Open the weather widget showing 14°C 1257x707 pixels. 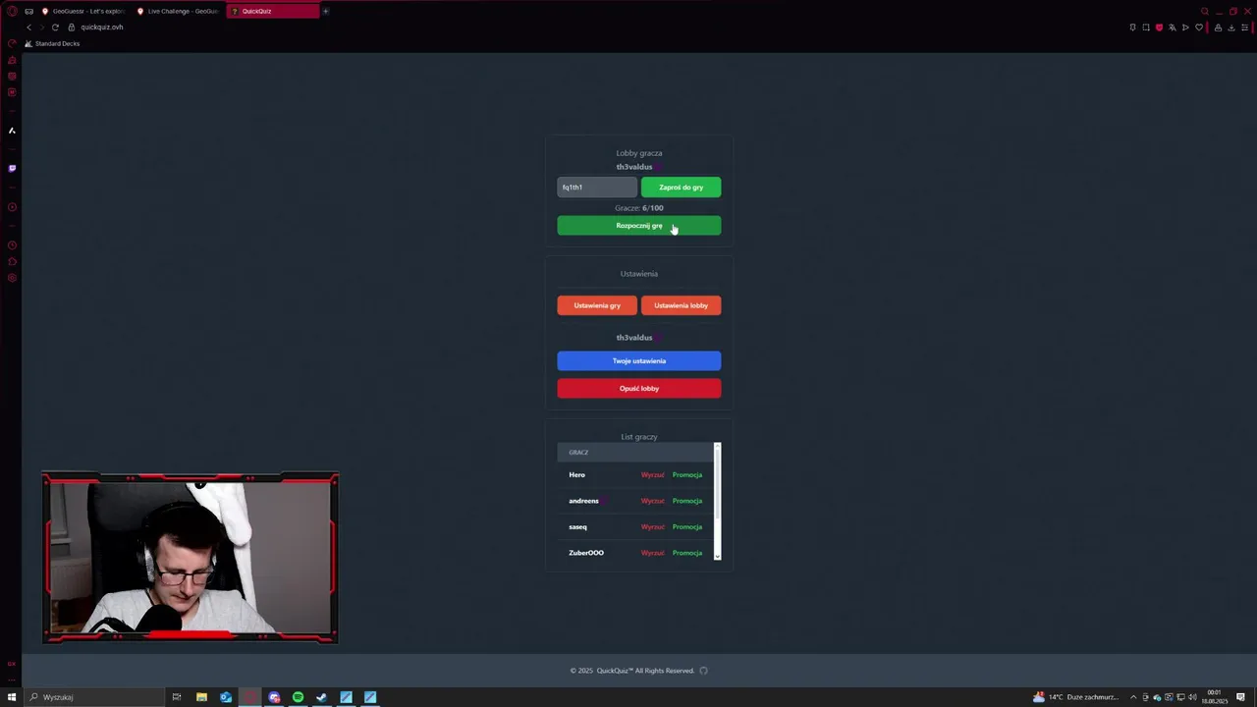click(1075, 697)
